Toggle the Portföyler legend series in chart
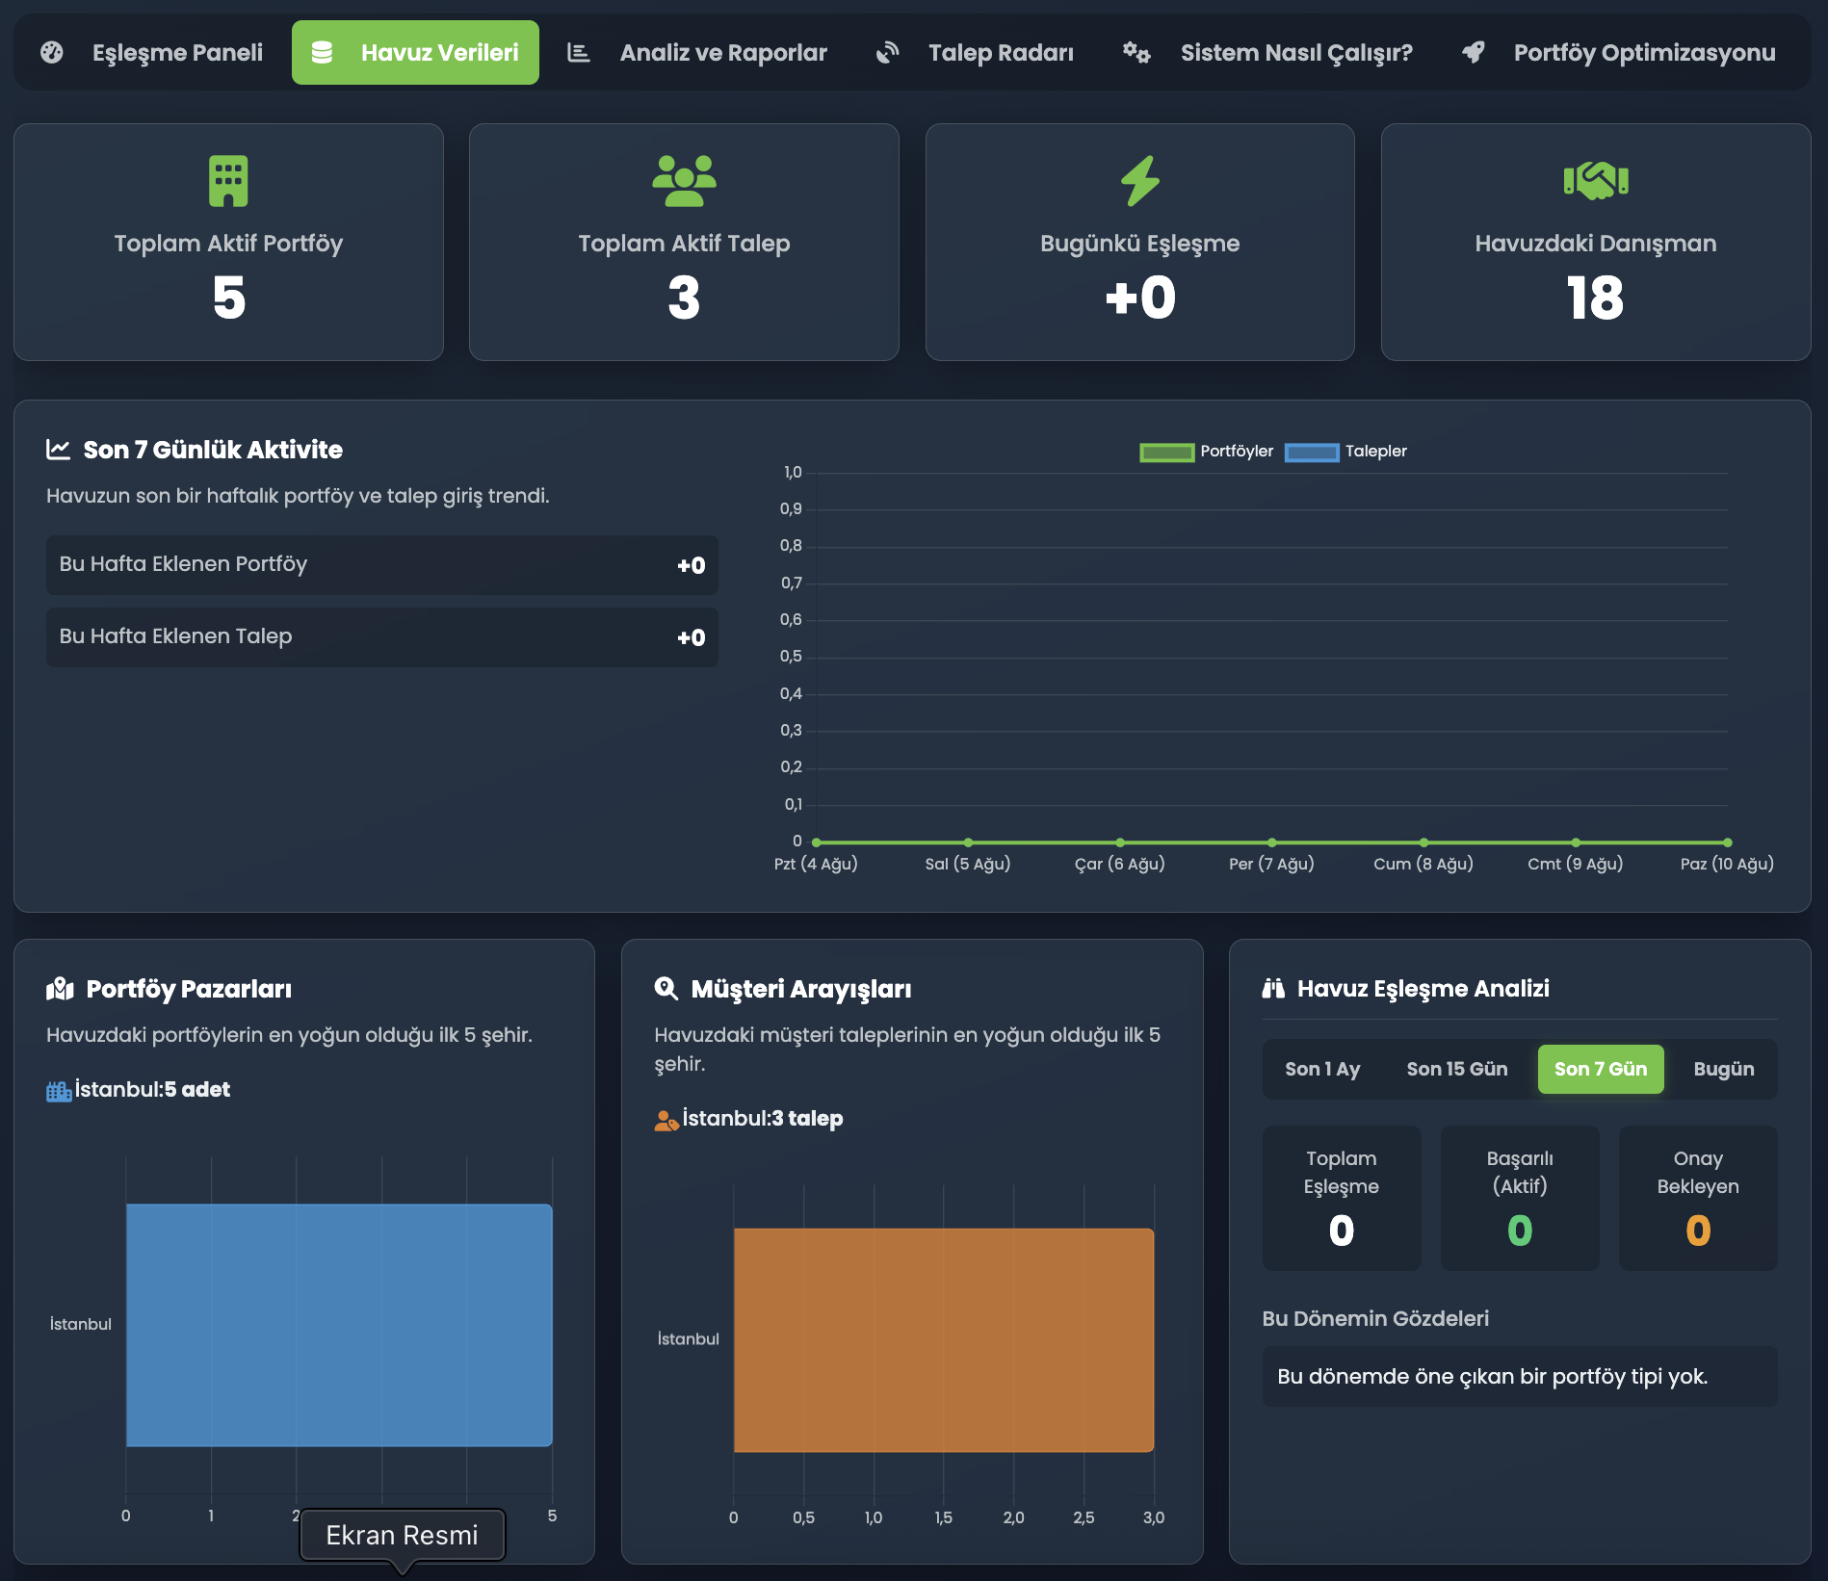Viewport: 1828px width, 1581px height. coord(1206,452)
